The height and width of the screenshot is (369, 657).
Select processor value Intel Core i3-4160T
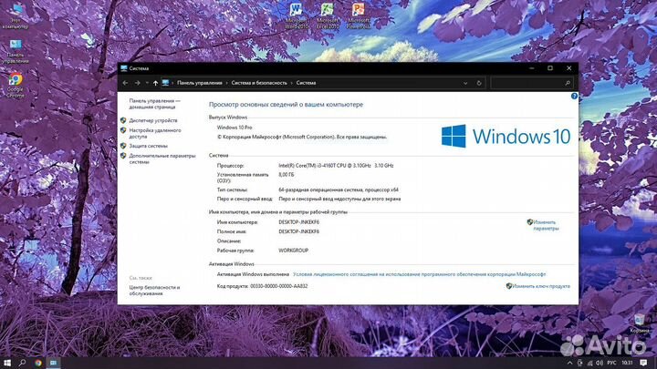click(336, 166)
